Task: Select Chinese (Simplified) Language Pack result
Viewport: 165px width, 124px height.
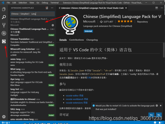Action: [x=32, y=22]
